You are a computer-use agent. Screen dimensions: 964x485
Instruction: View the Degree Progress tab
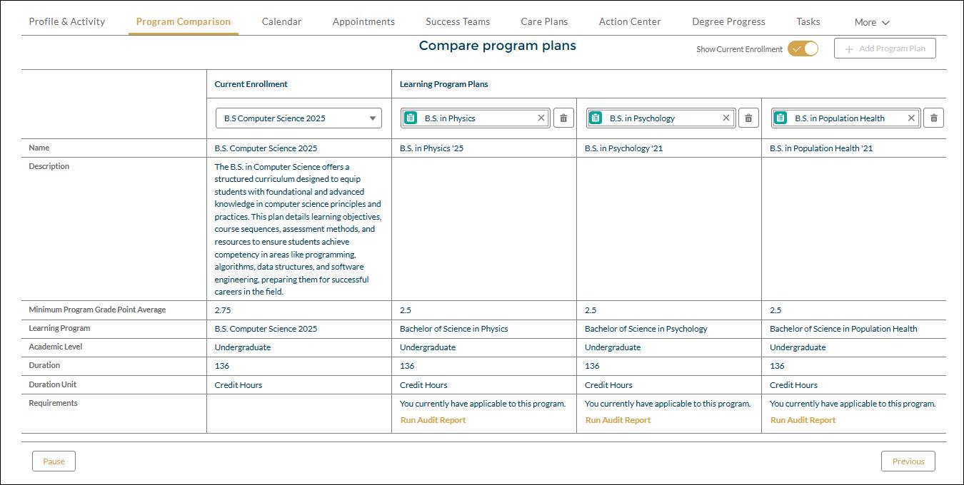tap(728, 21)
